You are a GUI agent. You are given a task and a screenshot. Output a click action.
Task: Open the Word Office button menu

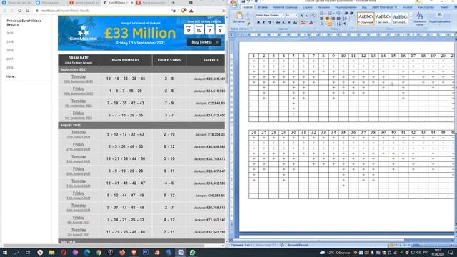[233, 3]
